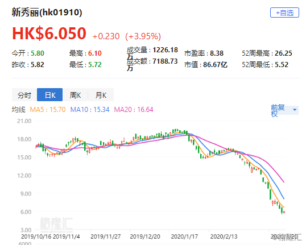Screen dimensions: 306x245
Task: Click the 52周最高 value 26.25
Action: (x=283, y=53)
